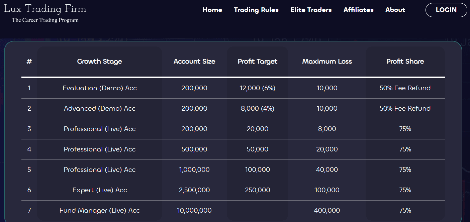Click the Profit Share column header
Viewport: 470px width, 222px height.
pyautogui.click(x=405, y=62)
